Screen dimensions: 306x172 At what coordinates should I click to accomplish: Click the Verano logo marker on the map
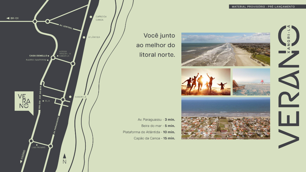point(24,103)
